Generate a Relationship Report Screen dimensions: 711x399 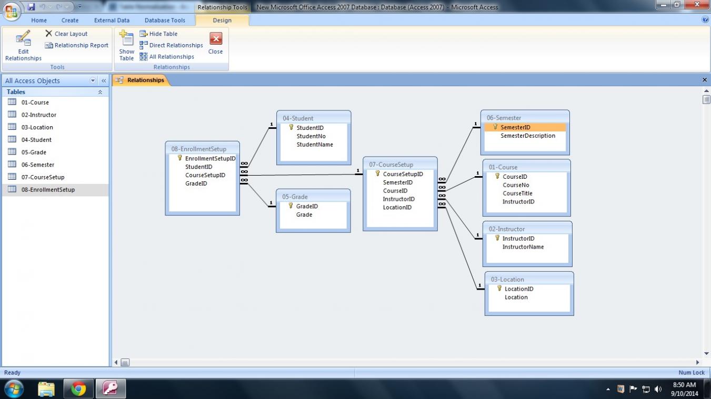click(76, 45)
